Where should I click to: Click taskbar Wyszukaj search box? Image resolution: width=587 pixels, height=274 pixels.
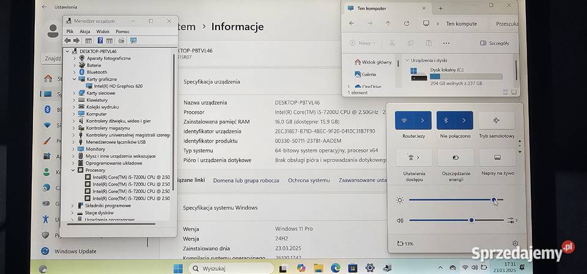pos(231,268)
